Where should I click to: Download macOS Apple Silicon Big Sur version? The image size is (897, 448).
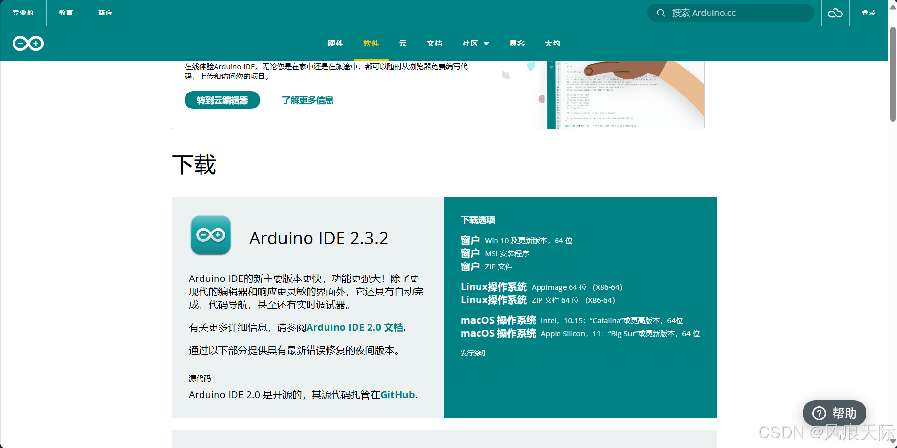(580, 333)
